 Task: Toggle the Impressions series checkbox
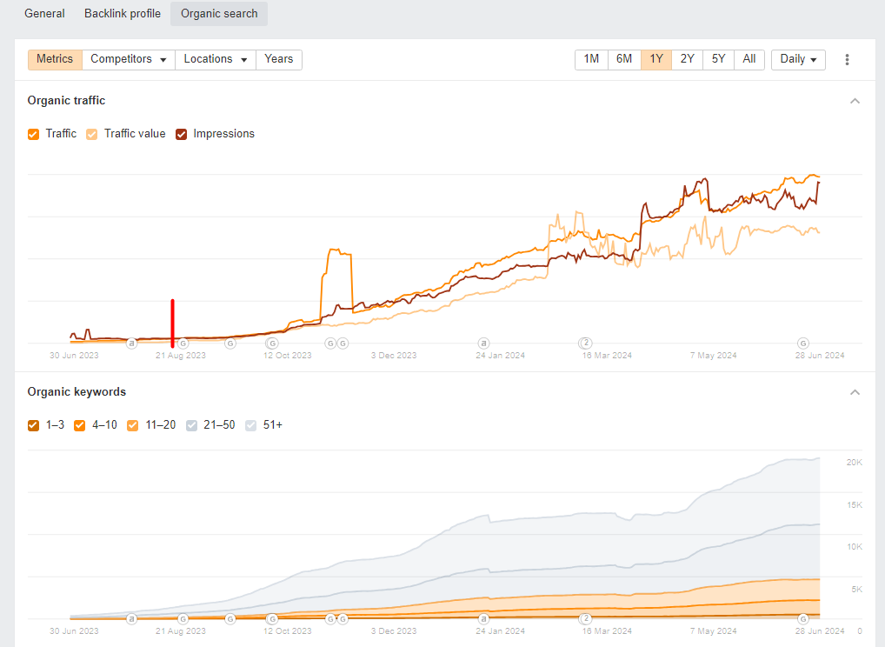(182, 134)
